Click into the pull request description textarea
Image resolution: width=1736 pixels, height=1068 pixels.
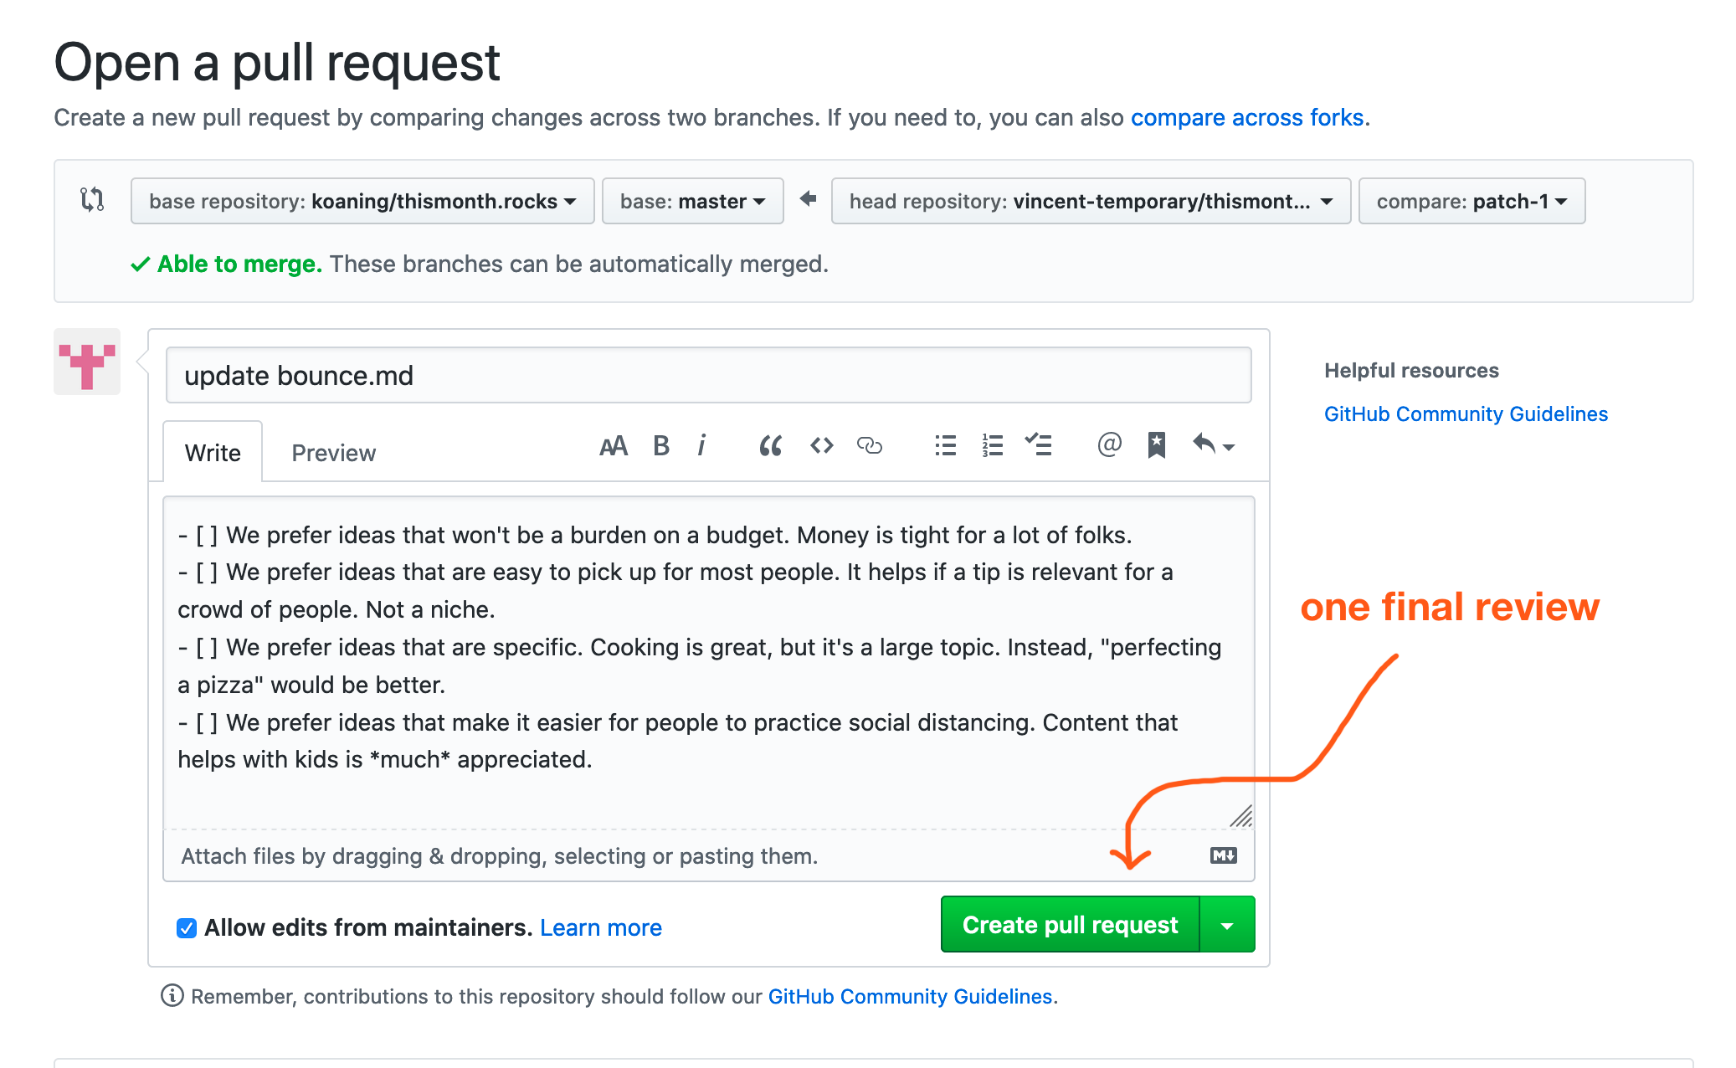[709, 662]
